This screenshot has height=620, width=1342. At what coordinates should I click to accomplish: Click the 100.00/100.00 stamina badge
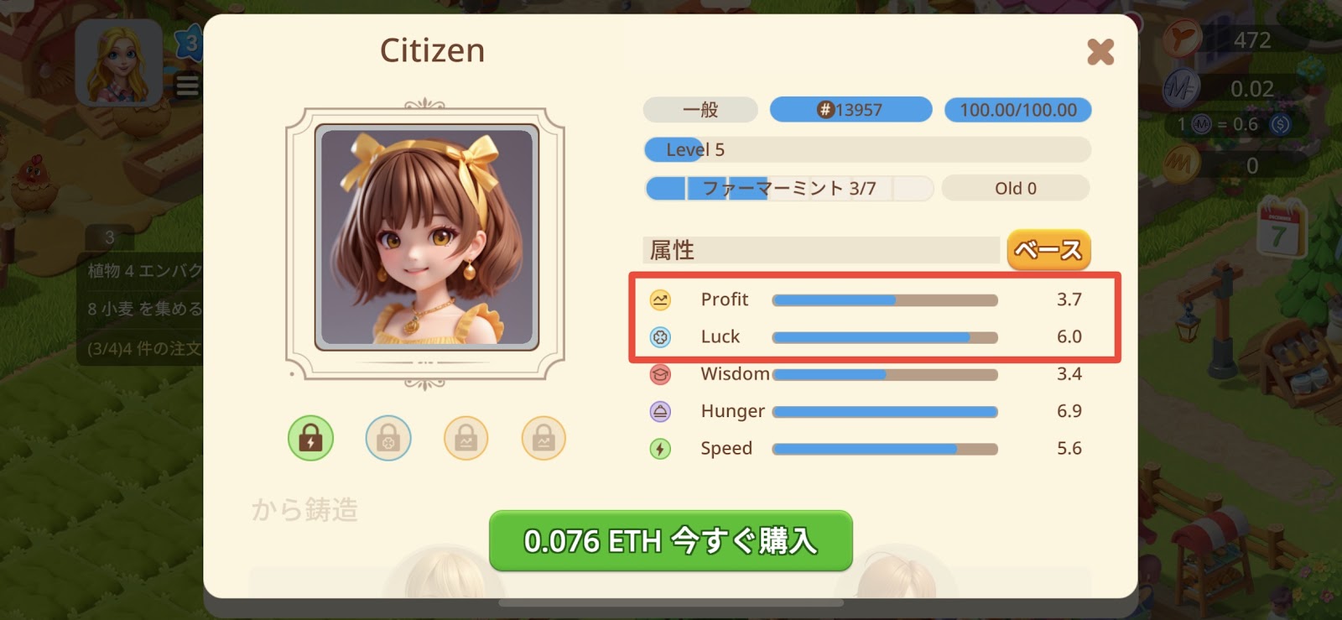1018,110
